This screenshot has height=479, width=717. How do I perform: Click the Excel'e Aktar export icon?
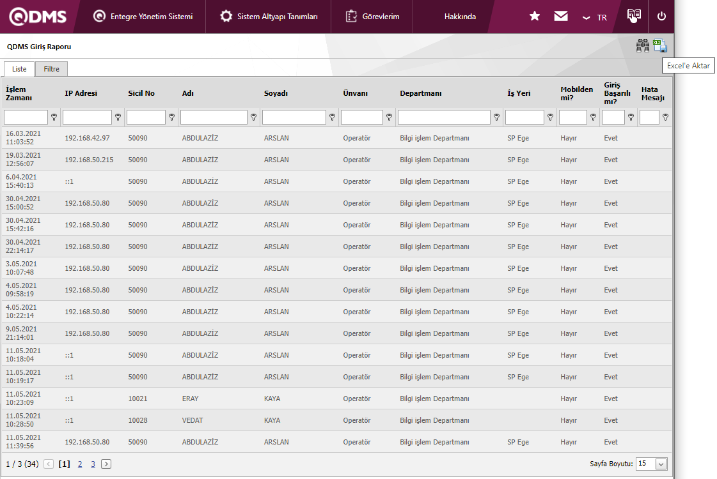coord(660,46)
